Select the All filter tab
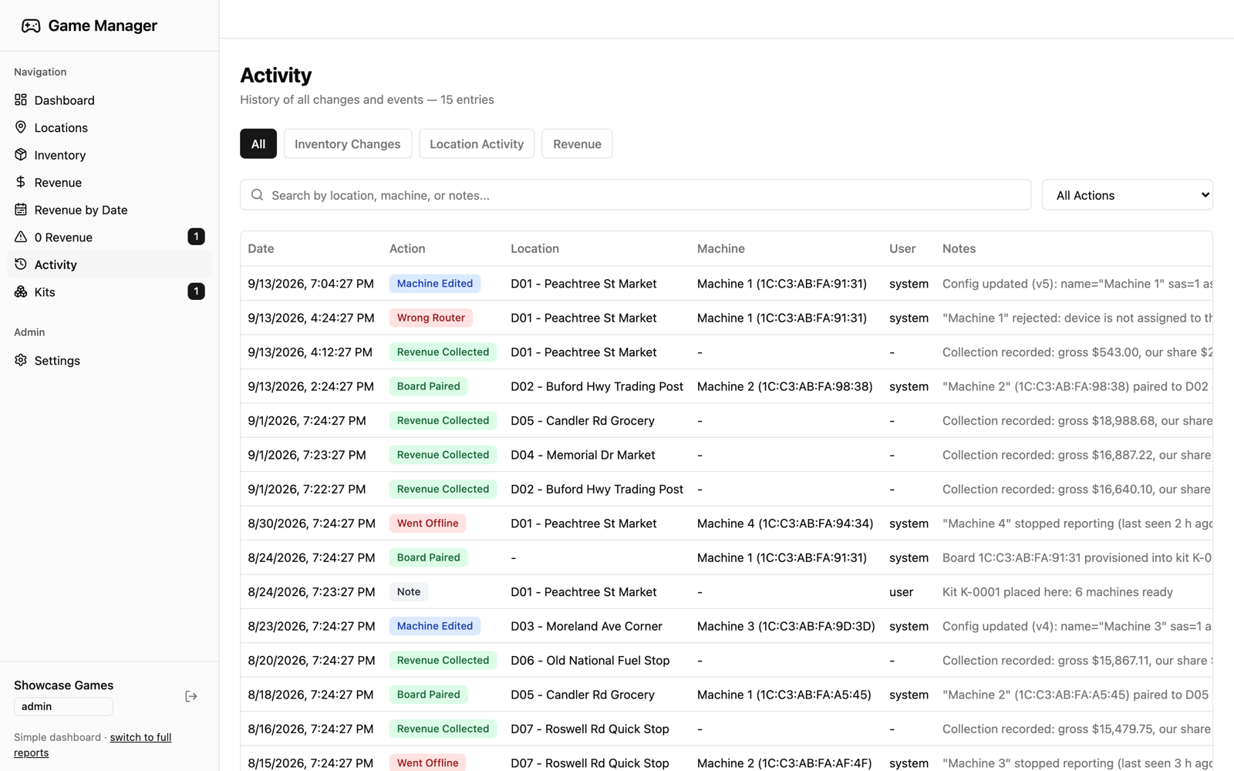 258,144
